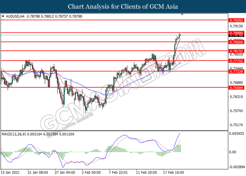
Task: Click the chart shift marker triangle at top
Action: point(182,14)
